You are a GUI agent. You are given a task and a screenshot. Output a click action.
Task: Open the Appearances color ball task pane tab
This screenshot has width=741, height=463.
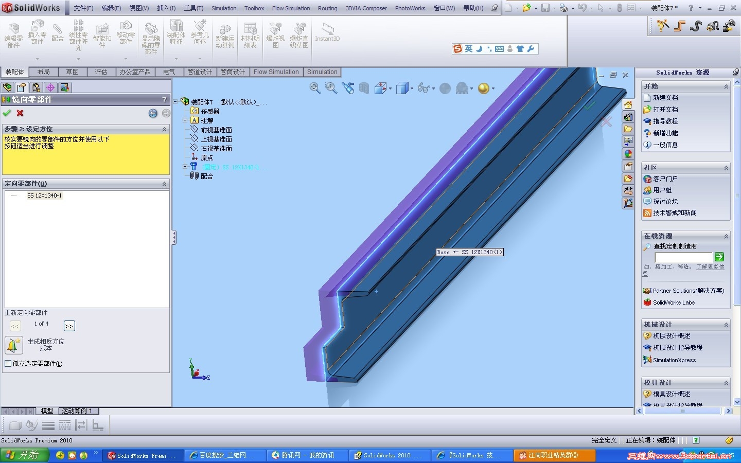click(628, 154)
